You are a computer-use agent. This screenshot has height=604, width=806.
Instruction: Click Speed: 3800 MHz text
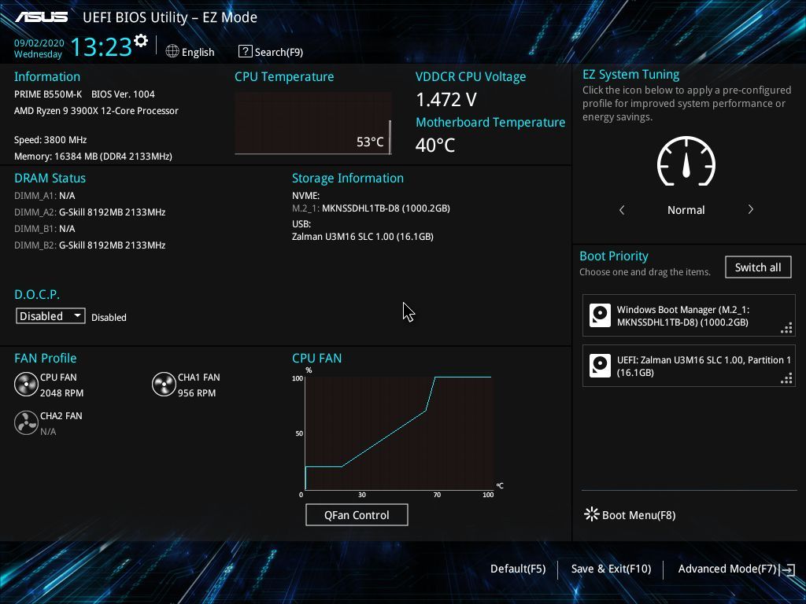pos(50,140)
